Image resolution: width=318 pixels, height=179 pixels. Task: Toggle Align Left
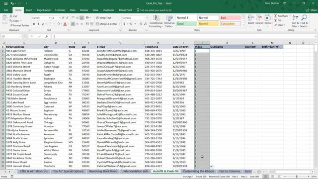73,24
